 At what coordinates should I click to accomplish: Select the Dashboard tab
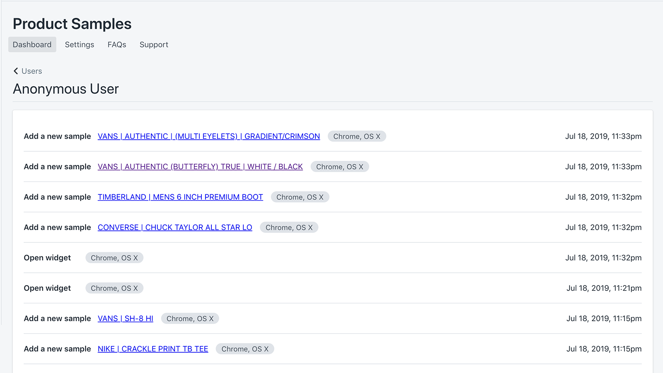point(32,44)
